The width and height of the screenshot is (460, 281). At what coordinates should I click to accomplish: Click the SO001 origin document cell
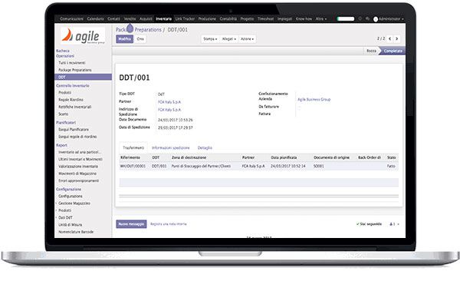(319, 166)
